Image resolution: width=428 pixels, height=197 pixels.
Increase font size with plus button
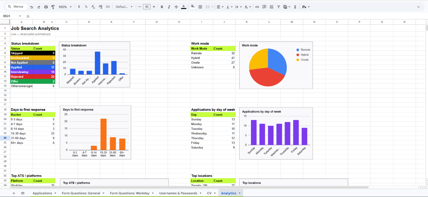pyautogui.click(x=154, y=7)
